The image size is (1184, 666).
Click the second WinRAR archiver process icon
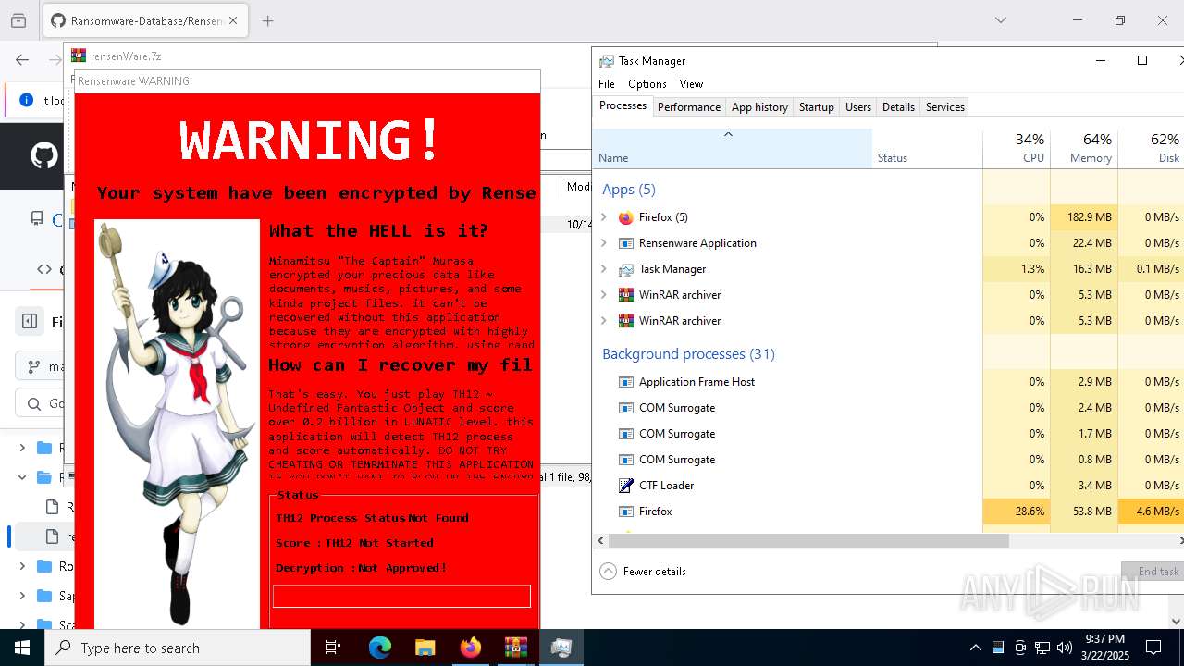point(626,321)
